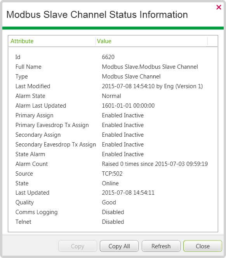Close dialog with the red X icon
226x258 pixels.
(219, 7)
